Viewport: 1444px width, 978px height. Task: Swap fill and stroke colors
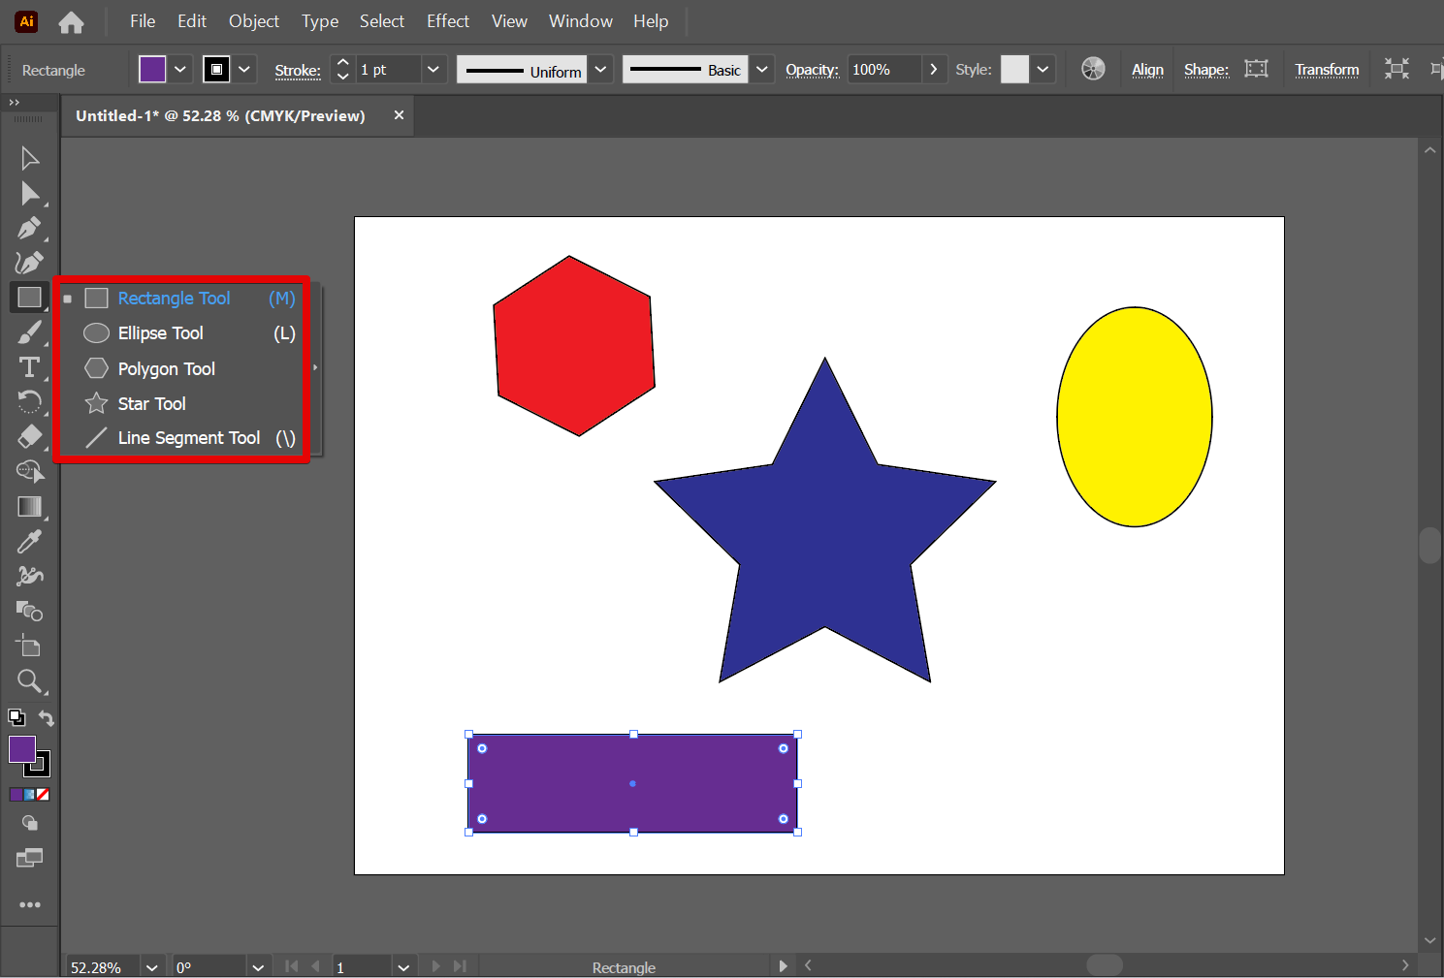pos(46,718)
